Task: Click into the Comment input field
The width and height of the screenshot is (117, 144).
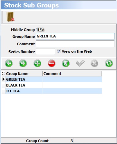Action: point(75,44)
